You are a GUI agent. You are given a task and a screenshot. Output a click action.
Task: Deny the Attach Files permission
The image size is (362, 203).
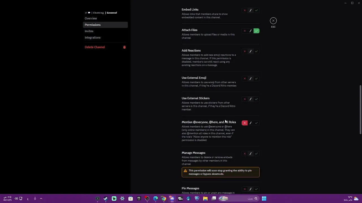pos(245,31)
